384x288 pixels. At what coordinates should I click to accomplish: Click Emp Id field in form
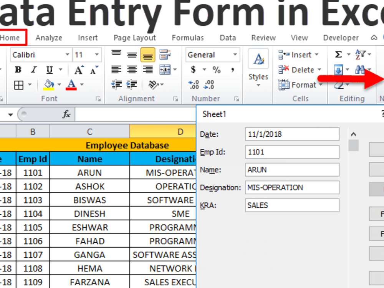292,152
